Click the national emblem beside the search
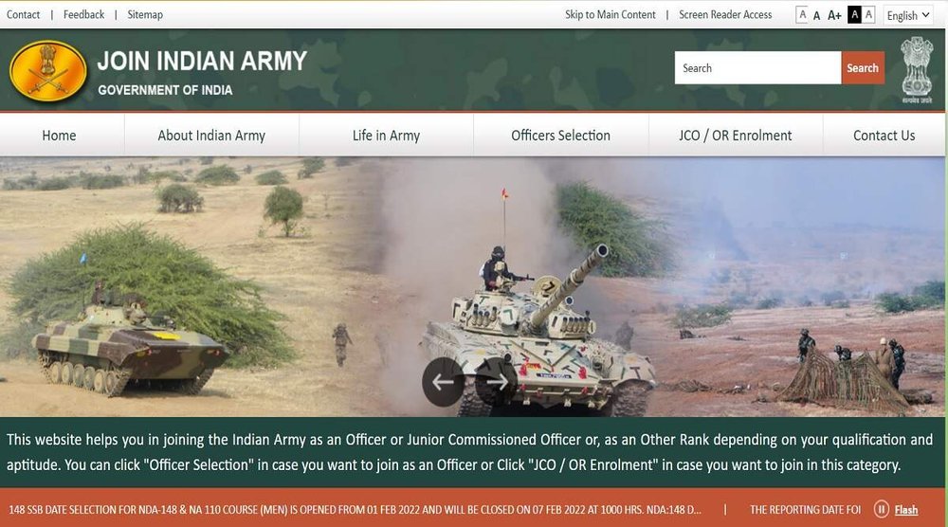This screenshot has height=527, width=948. (917, 69)
